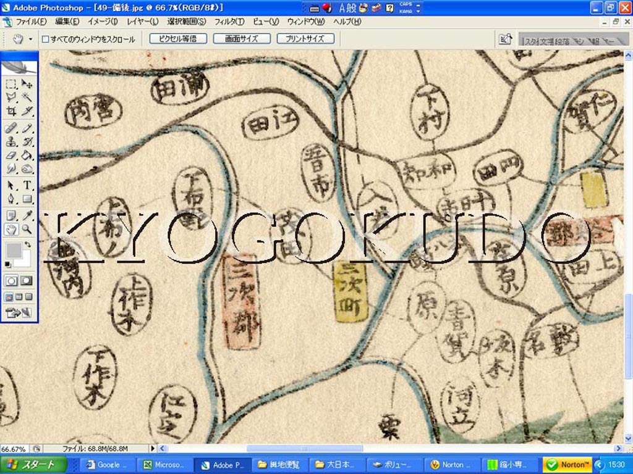This screenshot has height=474, width=633.
Task: Open the ヘルプ(H) menu
Action: [347, 22]
